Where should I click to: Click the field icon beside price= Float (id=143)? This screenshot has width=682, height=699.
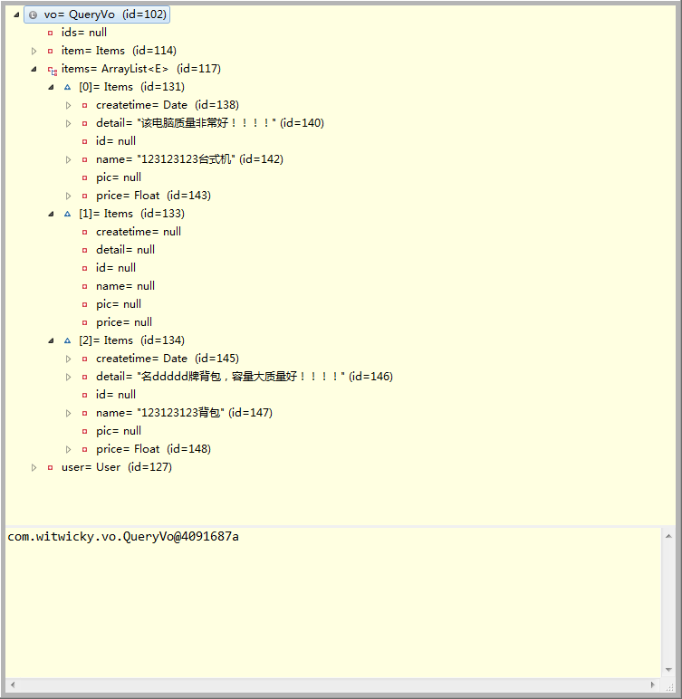pyautogui.click(x=85, y=196)
